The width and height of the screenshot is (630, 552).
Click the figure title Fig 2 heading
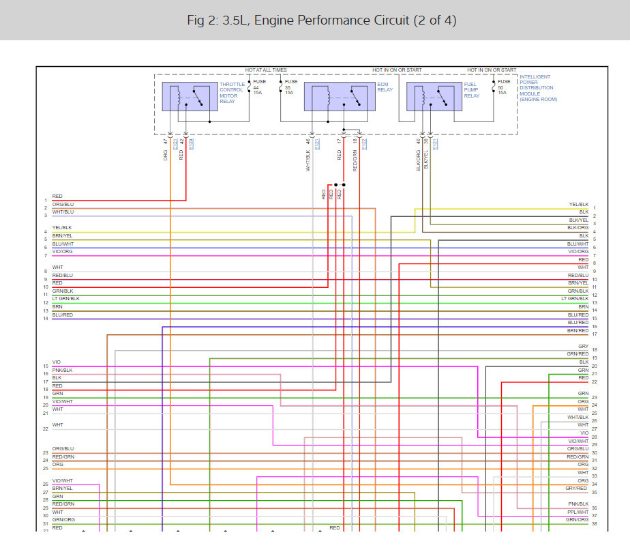tap(321, 20)
